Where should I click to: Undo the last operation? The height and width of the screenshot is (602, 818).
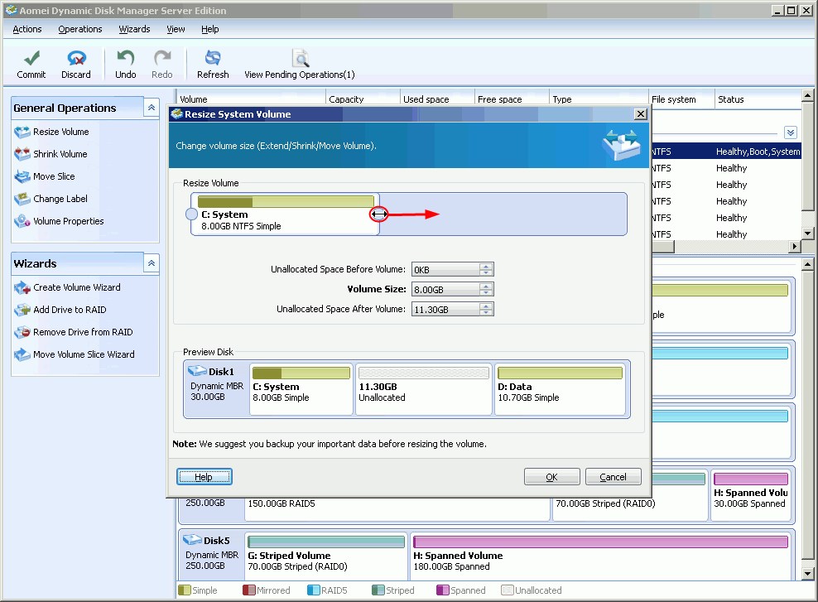coord(125,58)
